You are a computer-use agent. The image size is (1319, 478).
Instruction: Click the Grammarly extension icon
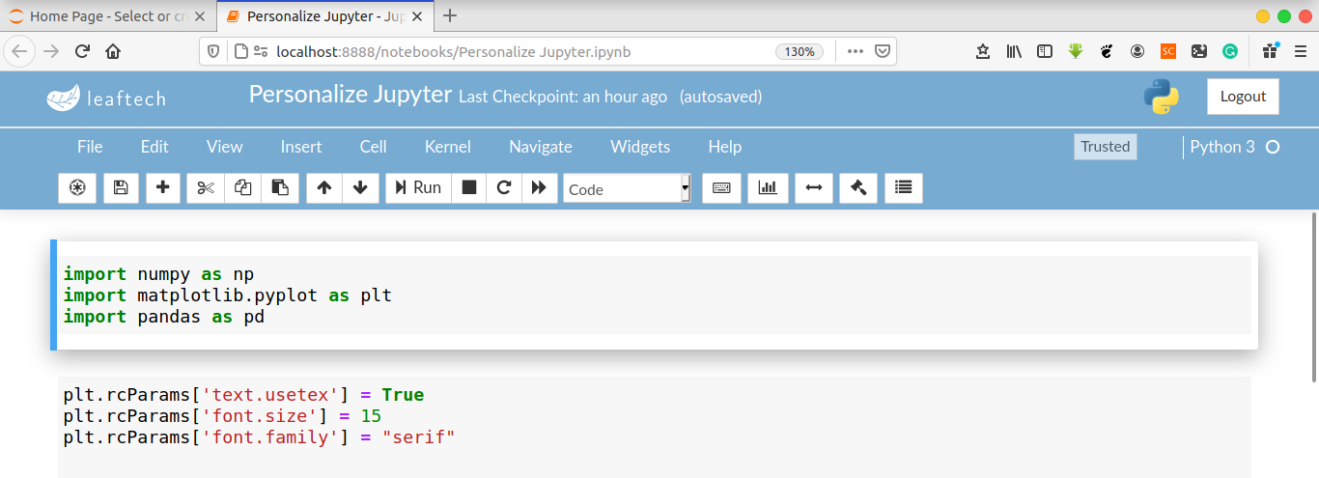1230,52
